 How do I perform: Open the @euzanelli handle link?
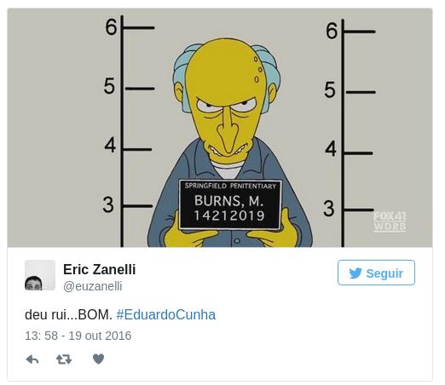(93, 286)
